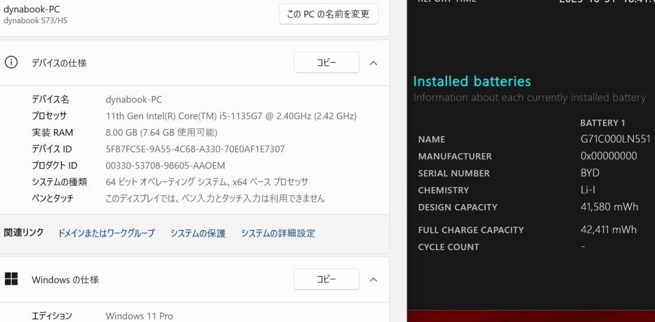655x322 pixels.
Task: Click the エディション label
Action: (52, 316)
